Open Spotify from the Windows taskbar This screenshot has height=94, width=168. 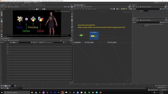89,92
